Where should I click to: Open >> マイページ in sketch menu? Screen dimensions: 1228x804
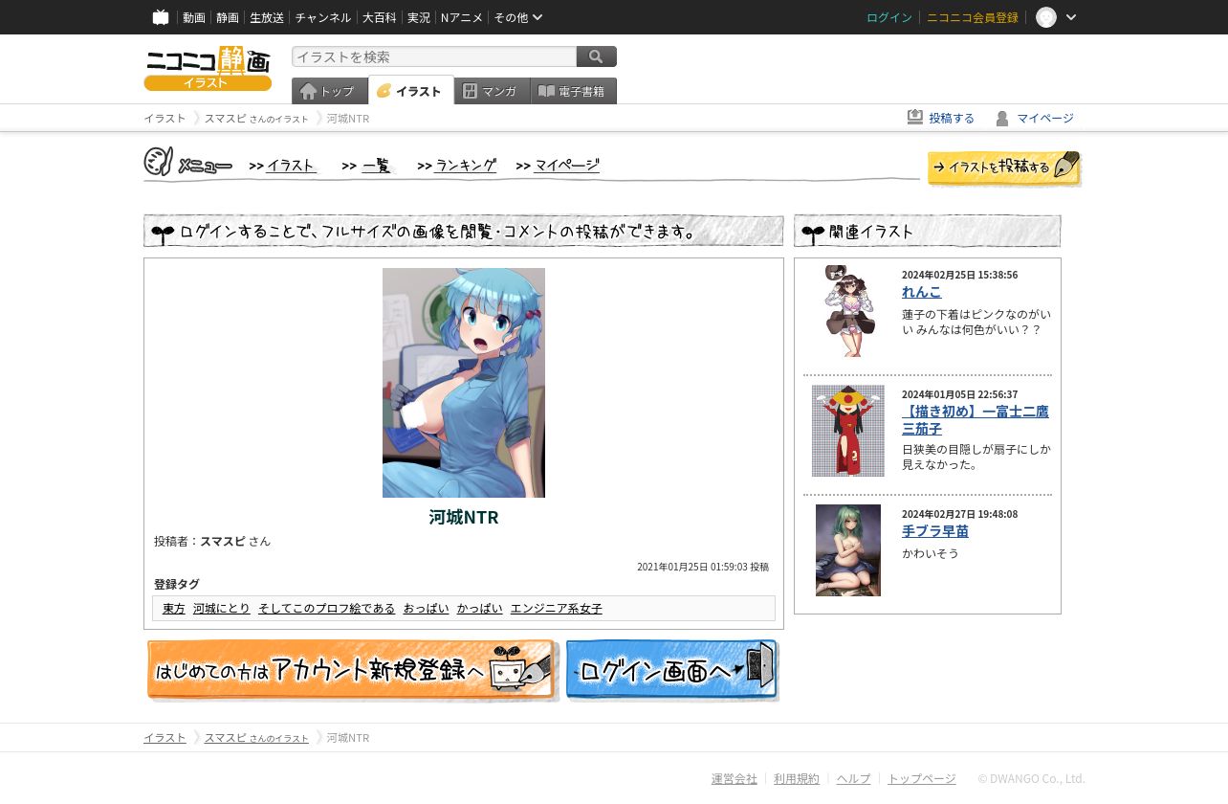pos(558,166)
